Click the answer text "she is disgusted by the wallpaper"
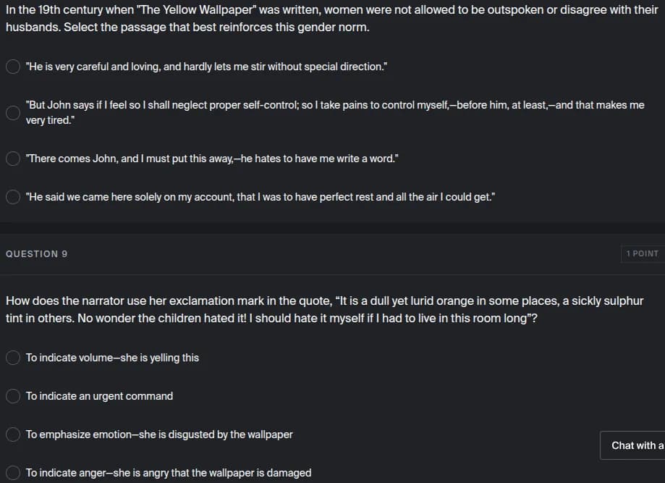The width and height of the screenshot is (665, 483). [x=216, y=434]
